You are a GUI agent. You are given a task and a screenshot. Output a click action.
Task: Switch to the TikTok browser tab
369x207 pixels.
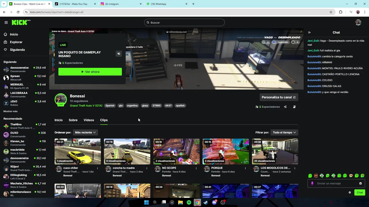[75, 4]
